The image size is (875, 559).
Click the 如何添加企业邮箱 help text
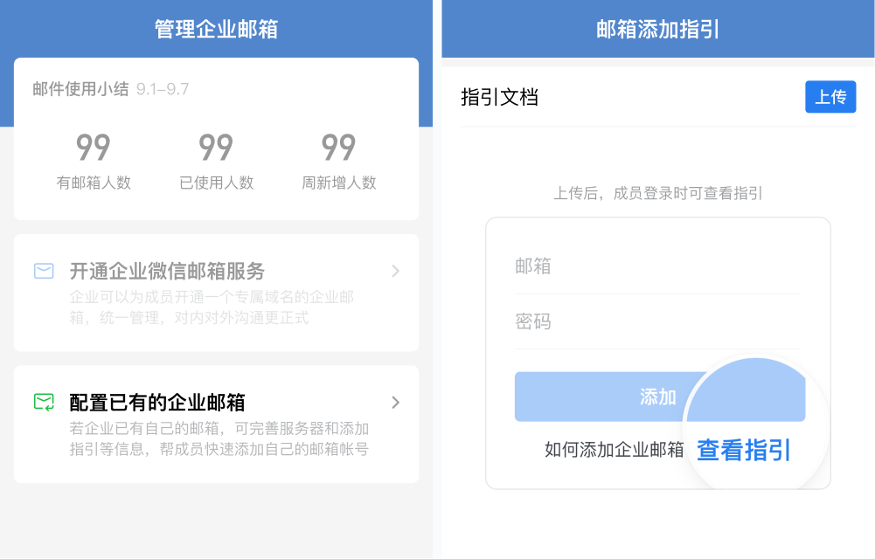(x=614, y=449)
